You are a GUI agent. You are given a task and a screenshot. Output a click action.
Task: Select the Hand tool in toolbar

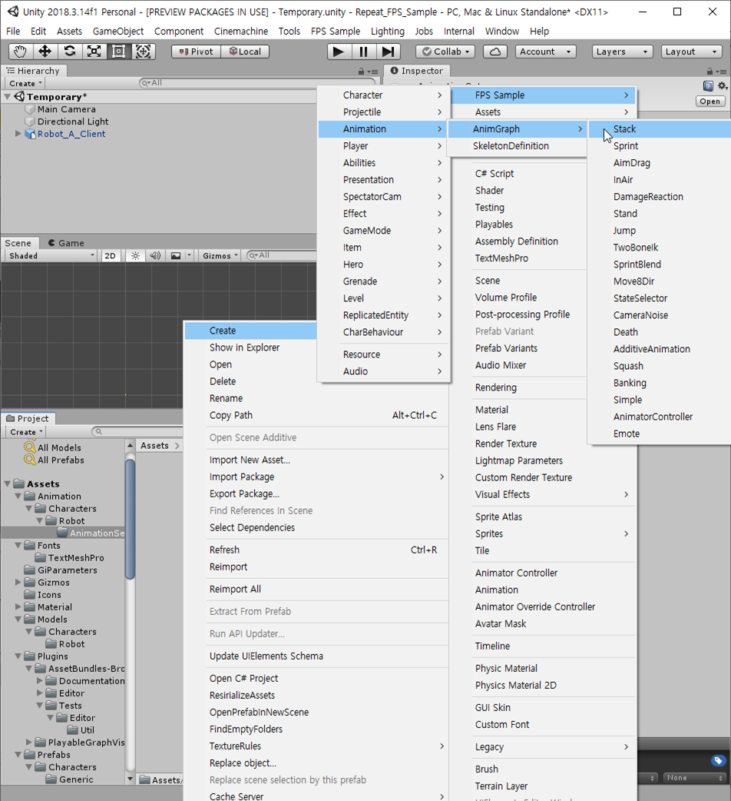[21, 51]
